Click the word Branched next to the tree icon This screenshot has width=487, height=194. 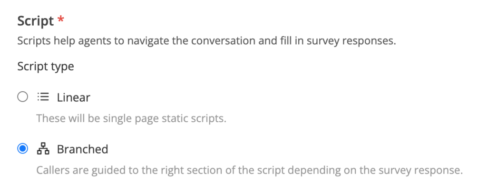pyautogui.click(x=82, y=149)
